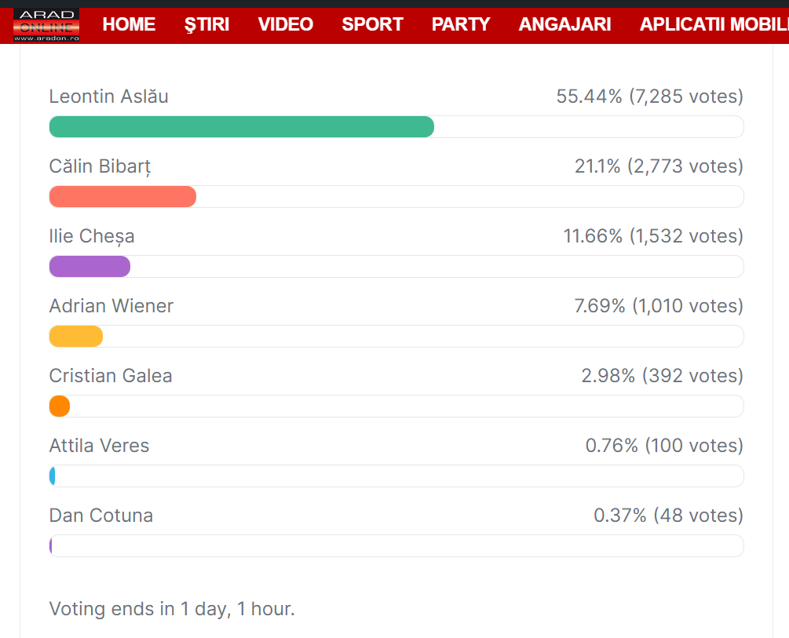Go to the ŞTIRI section

206,24
